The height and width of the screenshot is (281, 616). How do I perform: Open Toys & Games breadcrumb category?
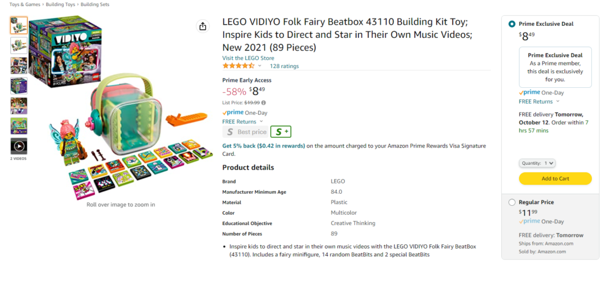tap(25, 5)
